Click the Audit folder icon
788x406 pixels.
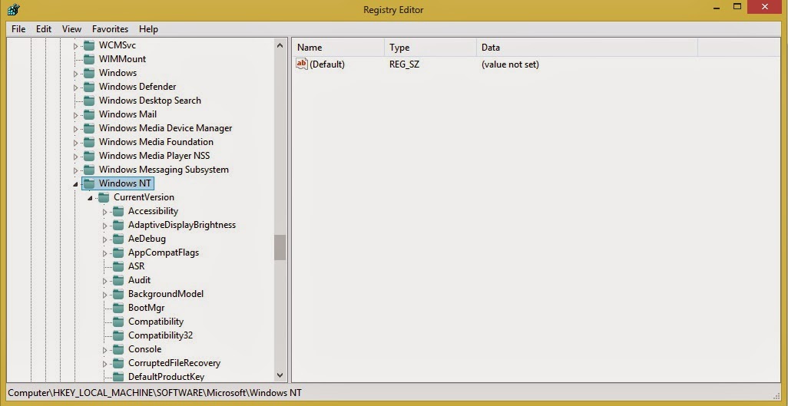(x=118, y=280)
